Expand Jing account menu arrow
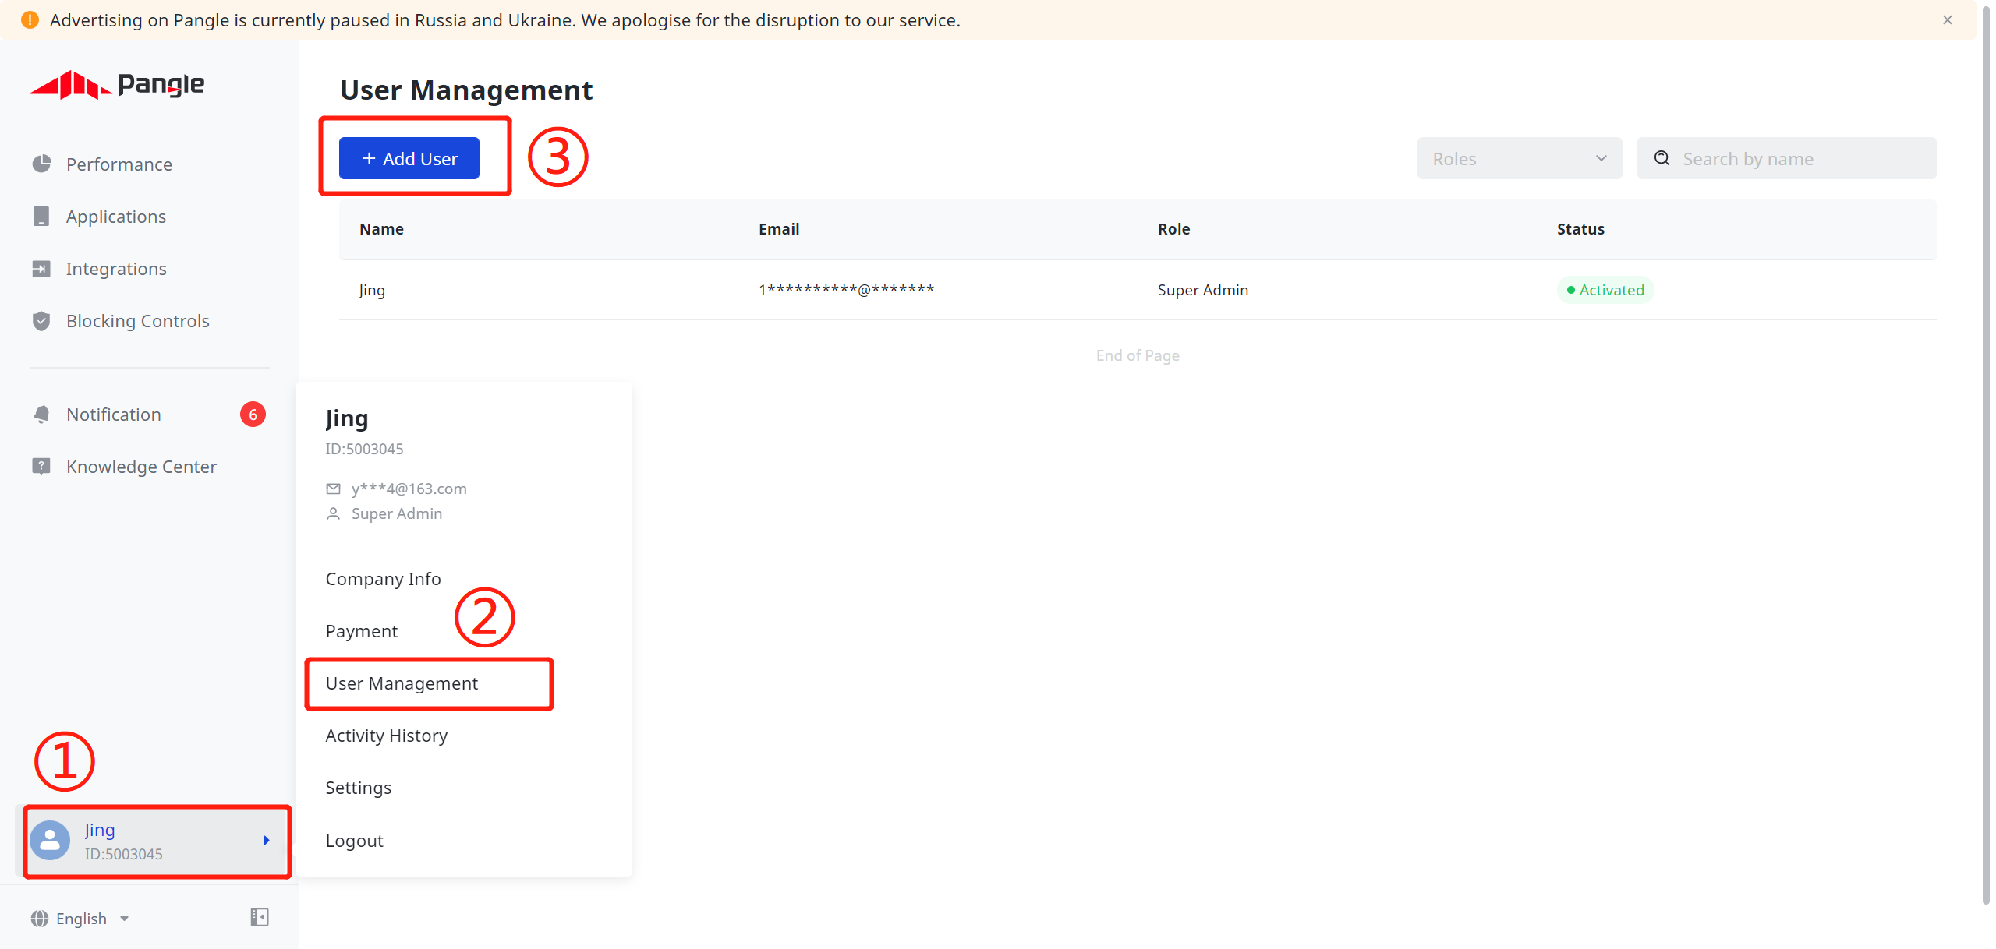Screen dimensions: 1996x949 267,841
